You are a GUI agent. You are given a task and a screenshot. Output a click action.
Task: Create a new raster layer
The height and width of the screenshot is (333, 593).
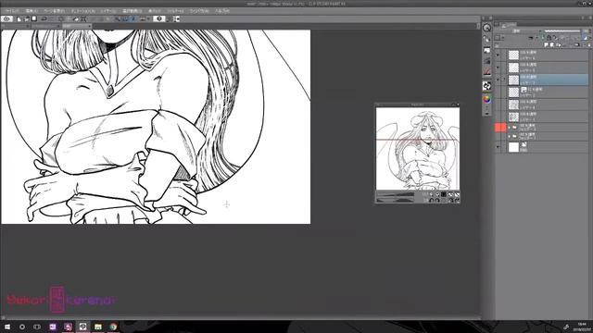(x=546, y=44)
